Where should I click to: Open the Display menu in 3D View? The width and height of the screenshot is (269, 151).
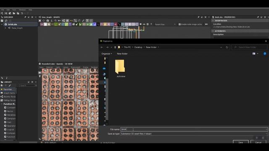click(x=85, y=67)
